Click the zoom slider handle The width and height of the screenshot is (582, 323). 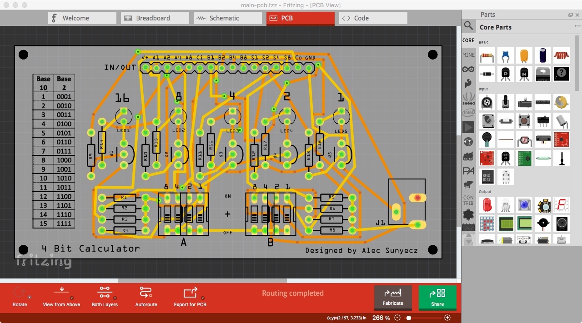[409, 318]
